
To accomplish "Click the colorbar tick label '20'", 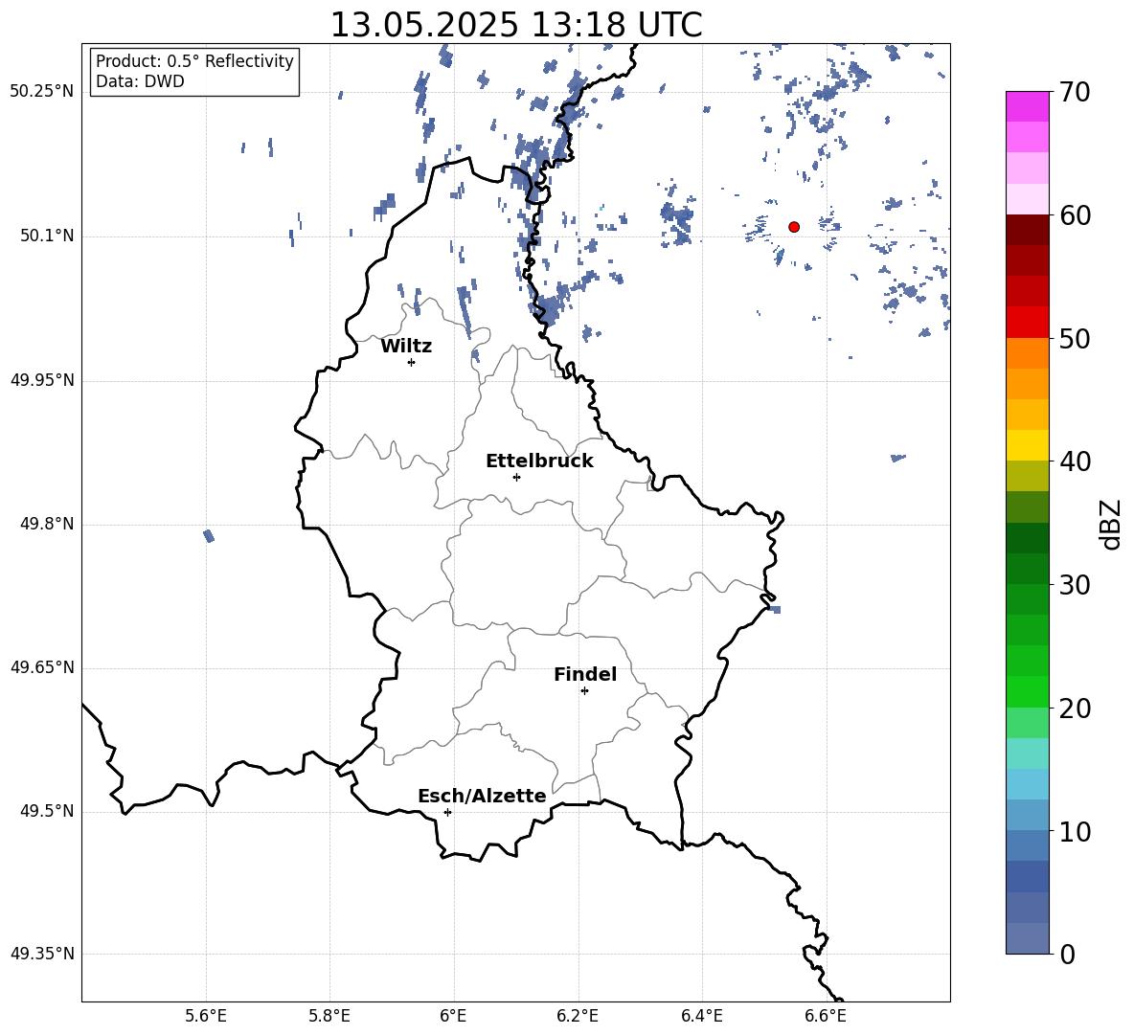I will coord(1074,709).
